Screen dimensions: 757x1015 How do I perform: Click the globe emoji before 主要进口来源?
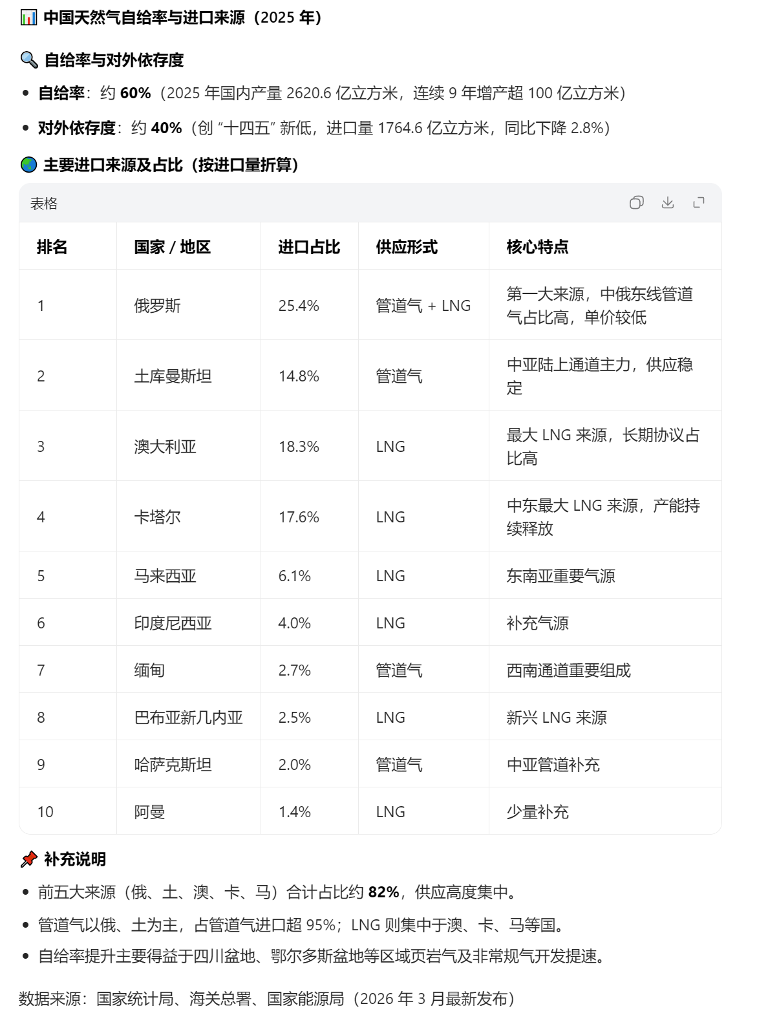[x=29, y=165]
